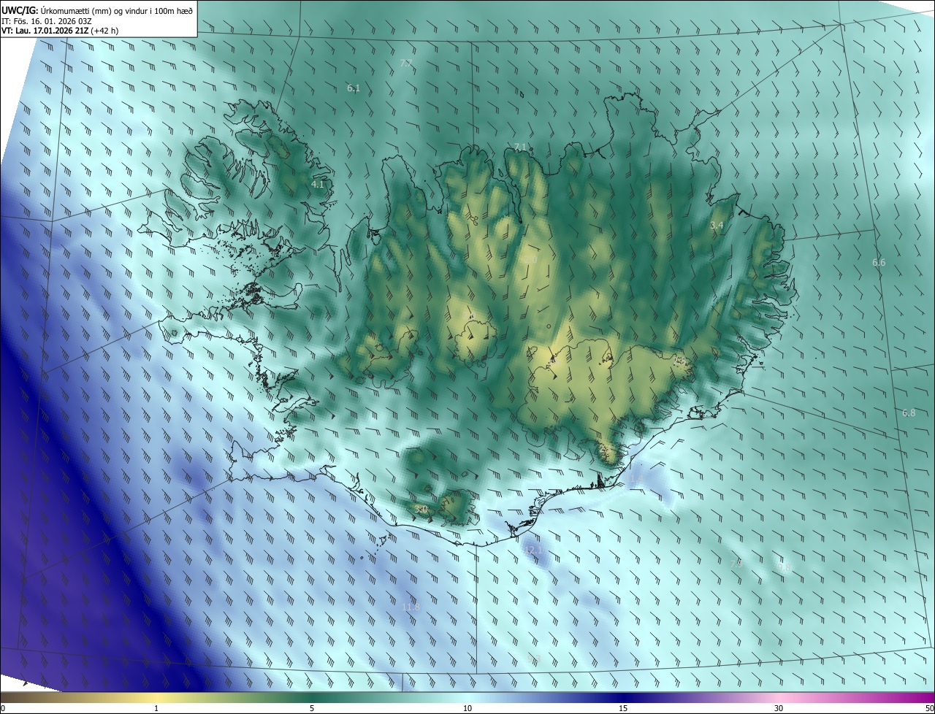
Task: Click the 6.6 value label on map
Action: point(879,262)
